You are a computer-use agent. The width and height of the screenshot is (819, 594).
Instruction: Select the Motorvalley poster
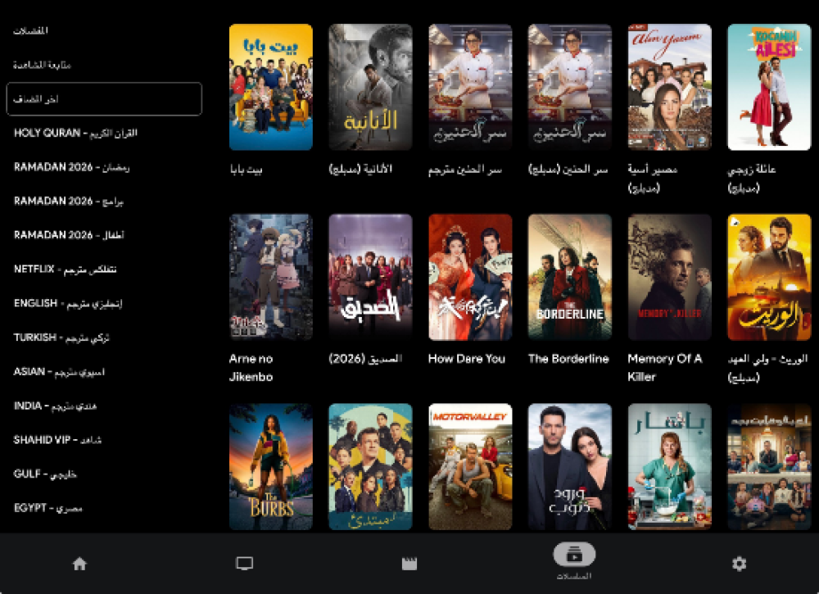click(470, 466)
